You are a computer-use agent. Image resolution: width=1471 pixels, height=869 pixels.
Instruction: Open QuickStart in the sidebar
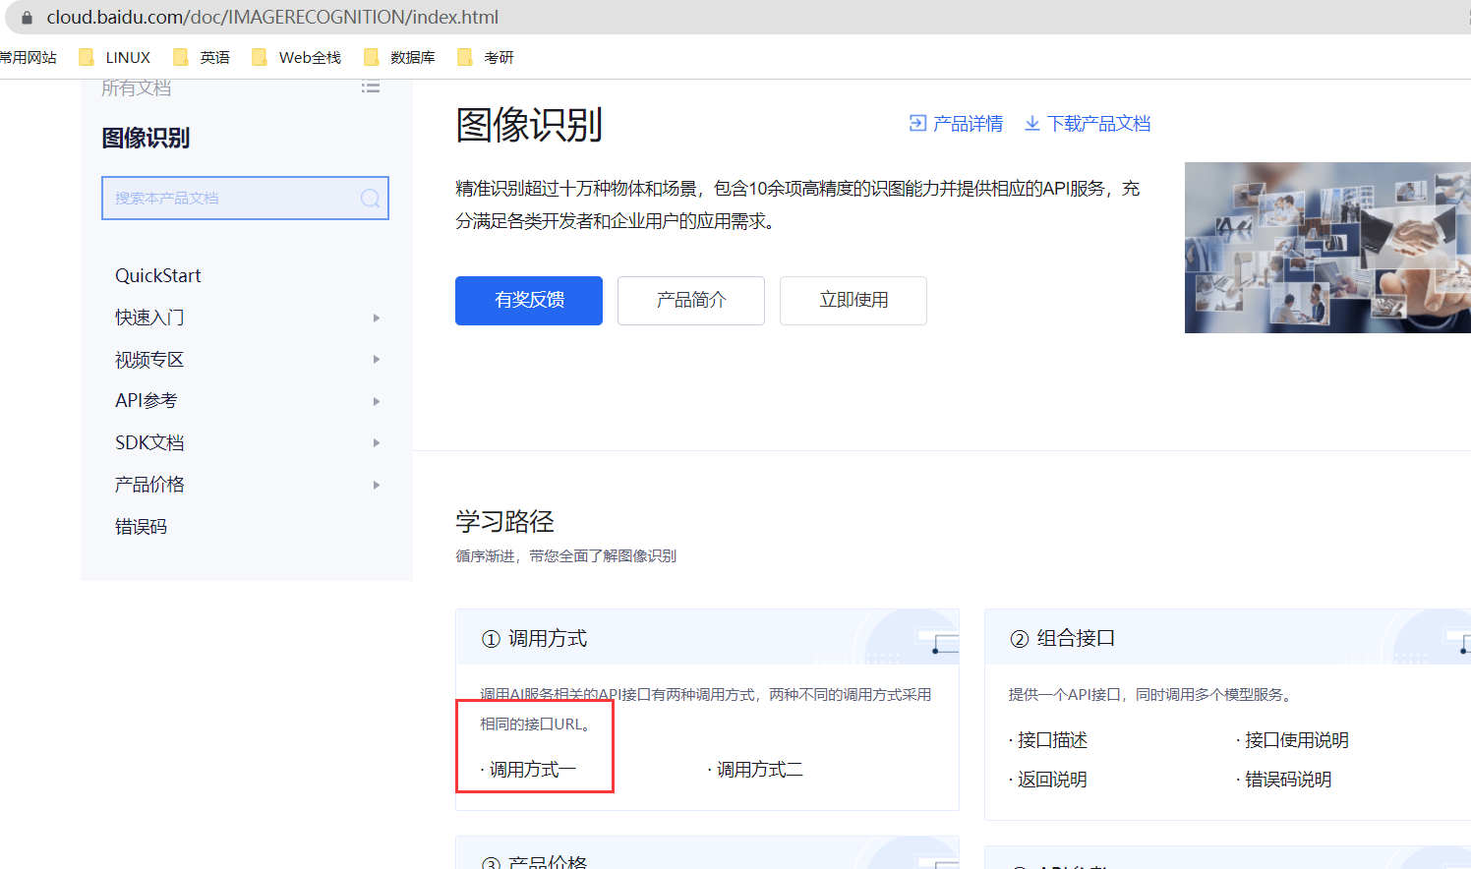(158, 275)
